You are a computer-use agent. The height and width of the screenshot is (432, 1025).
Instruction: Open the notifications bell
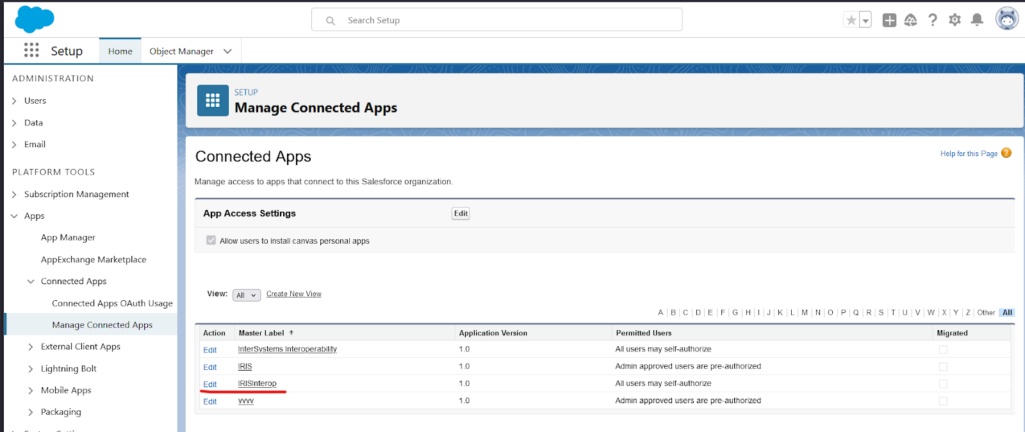pyautogui.click(x=977, y=20)
